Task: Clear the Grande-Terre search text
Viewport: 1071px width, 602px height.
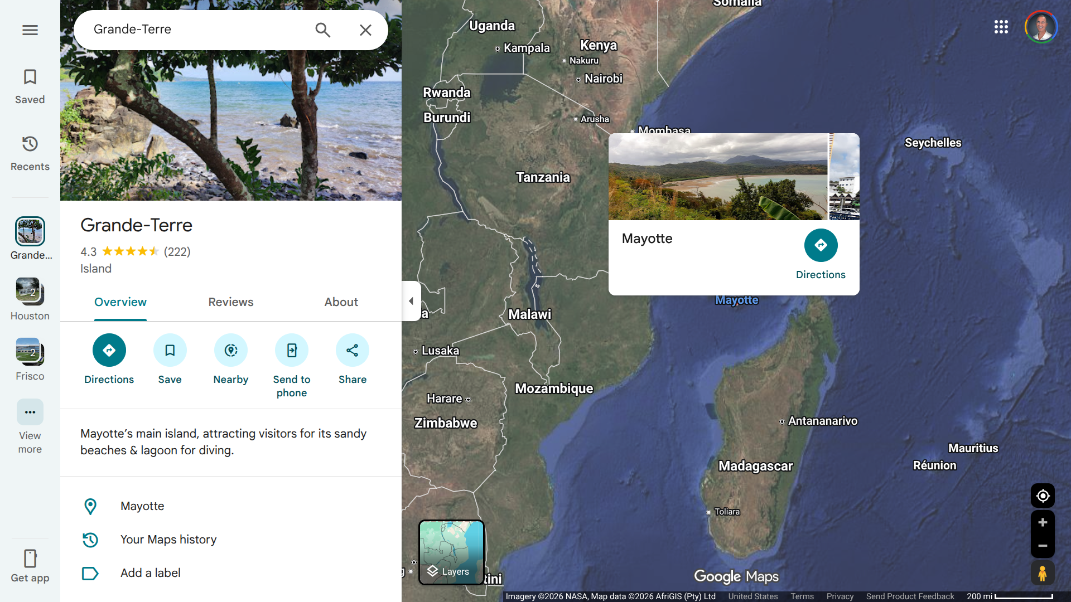Action: 365,30
